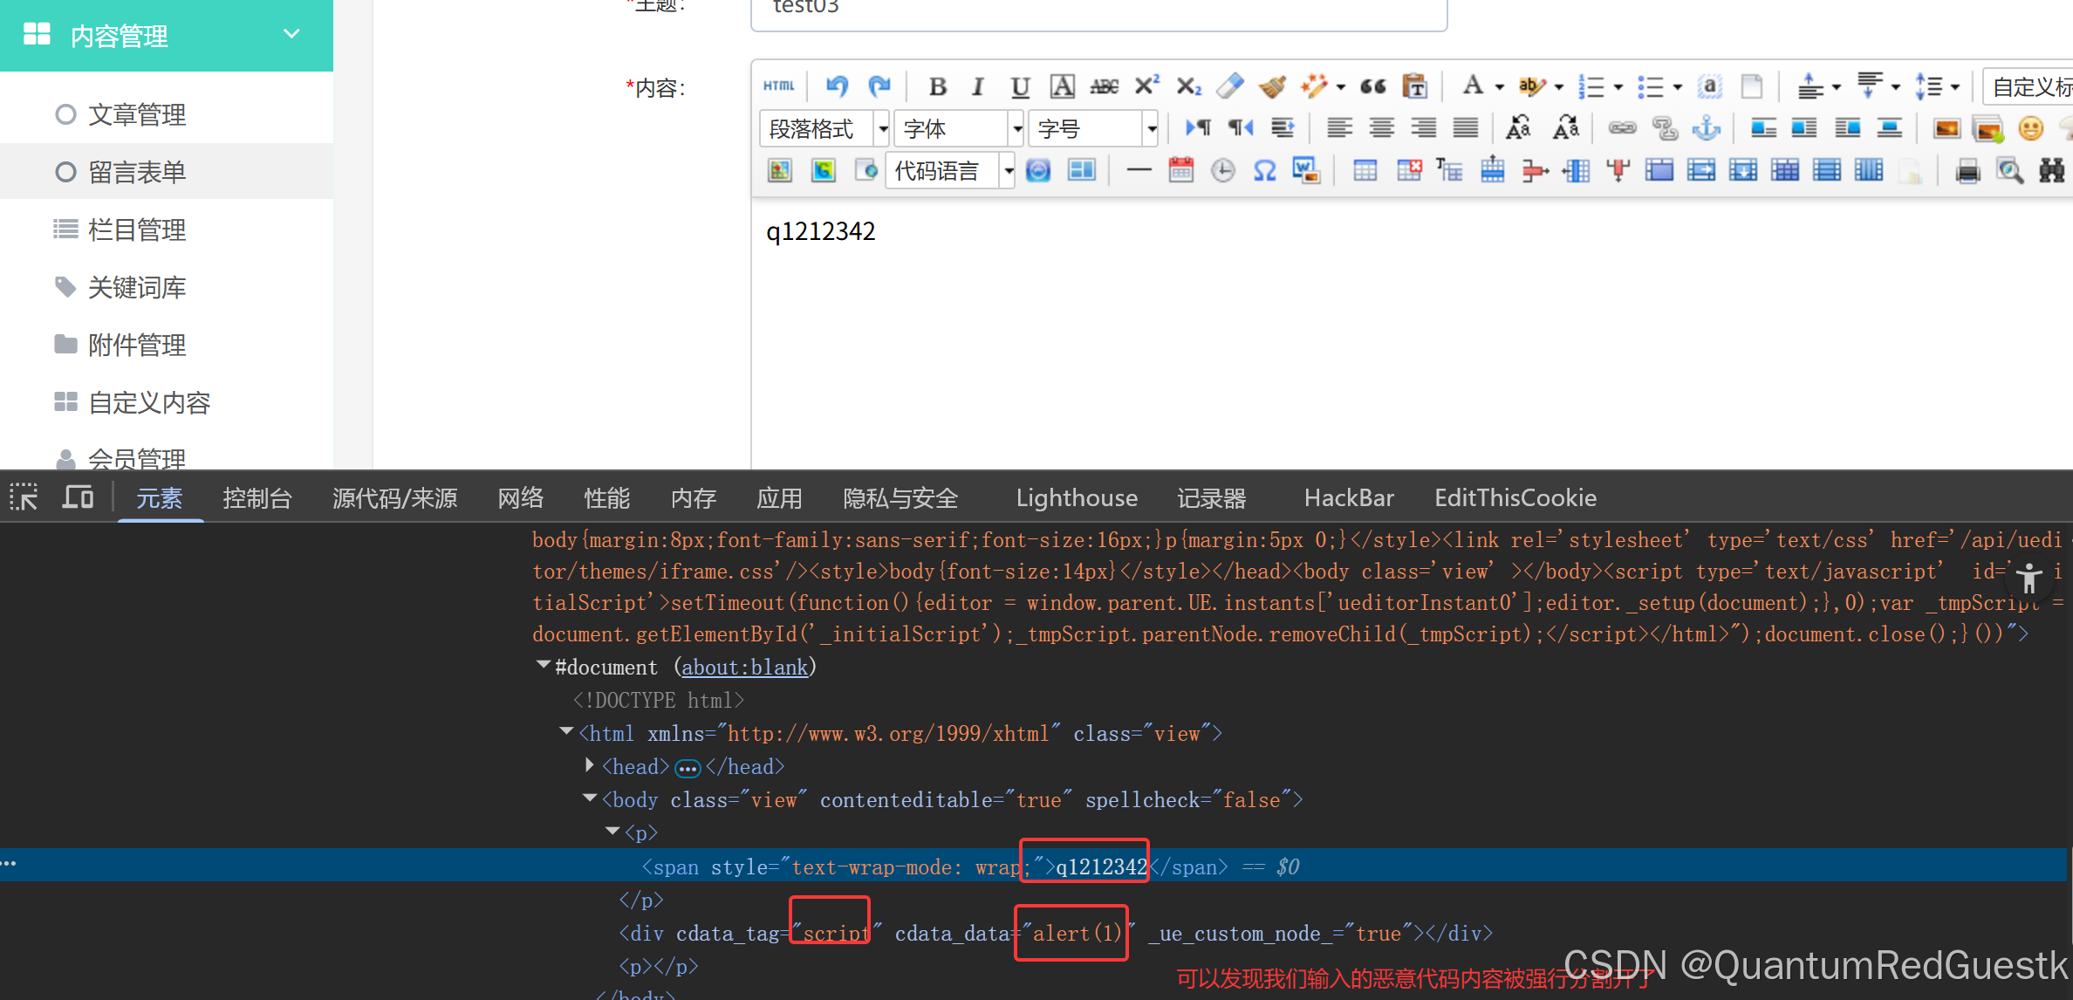Click the editor text q1212342

point(820,231)
